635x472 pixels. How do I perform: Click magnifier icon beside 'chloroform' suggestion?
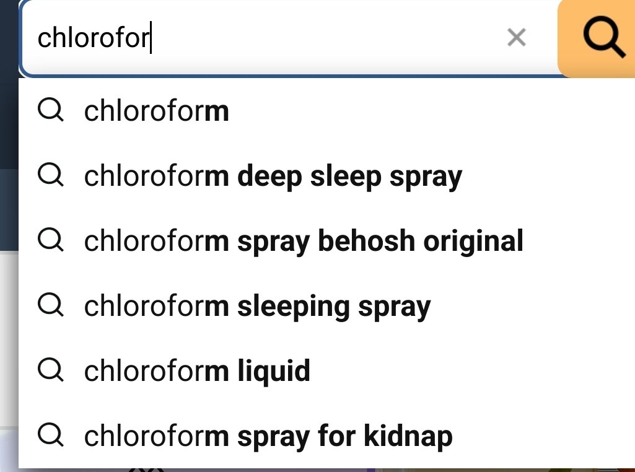pyautogui.click(x=50, y=111)
